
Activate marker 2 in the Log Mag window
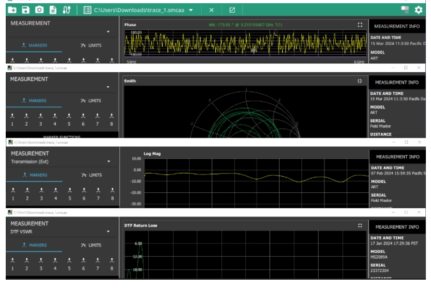coord(27,194)
